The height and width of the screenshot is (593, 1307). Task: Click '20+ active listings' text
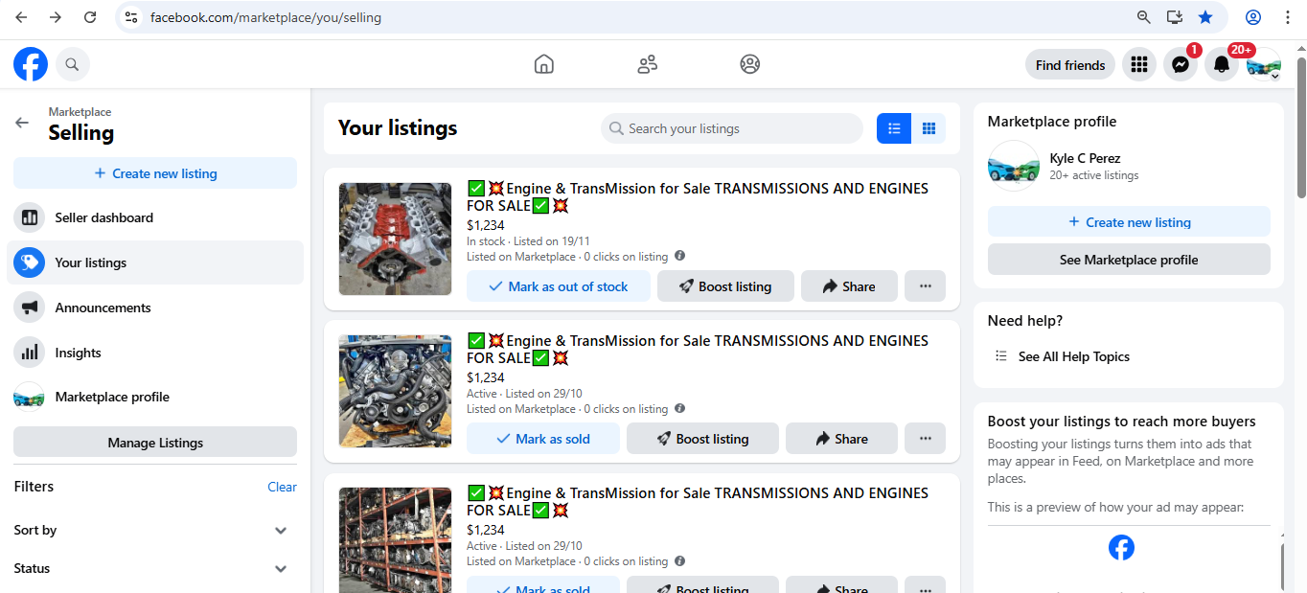click(1093, 175)
